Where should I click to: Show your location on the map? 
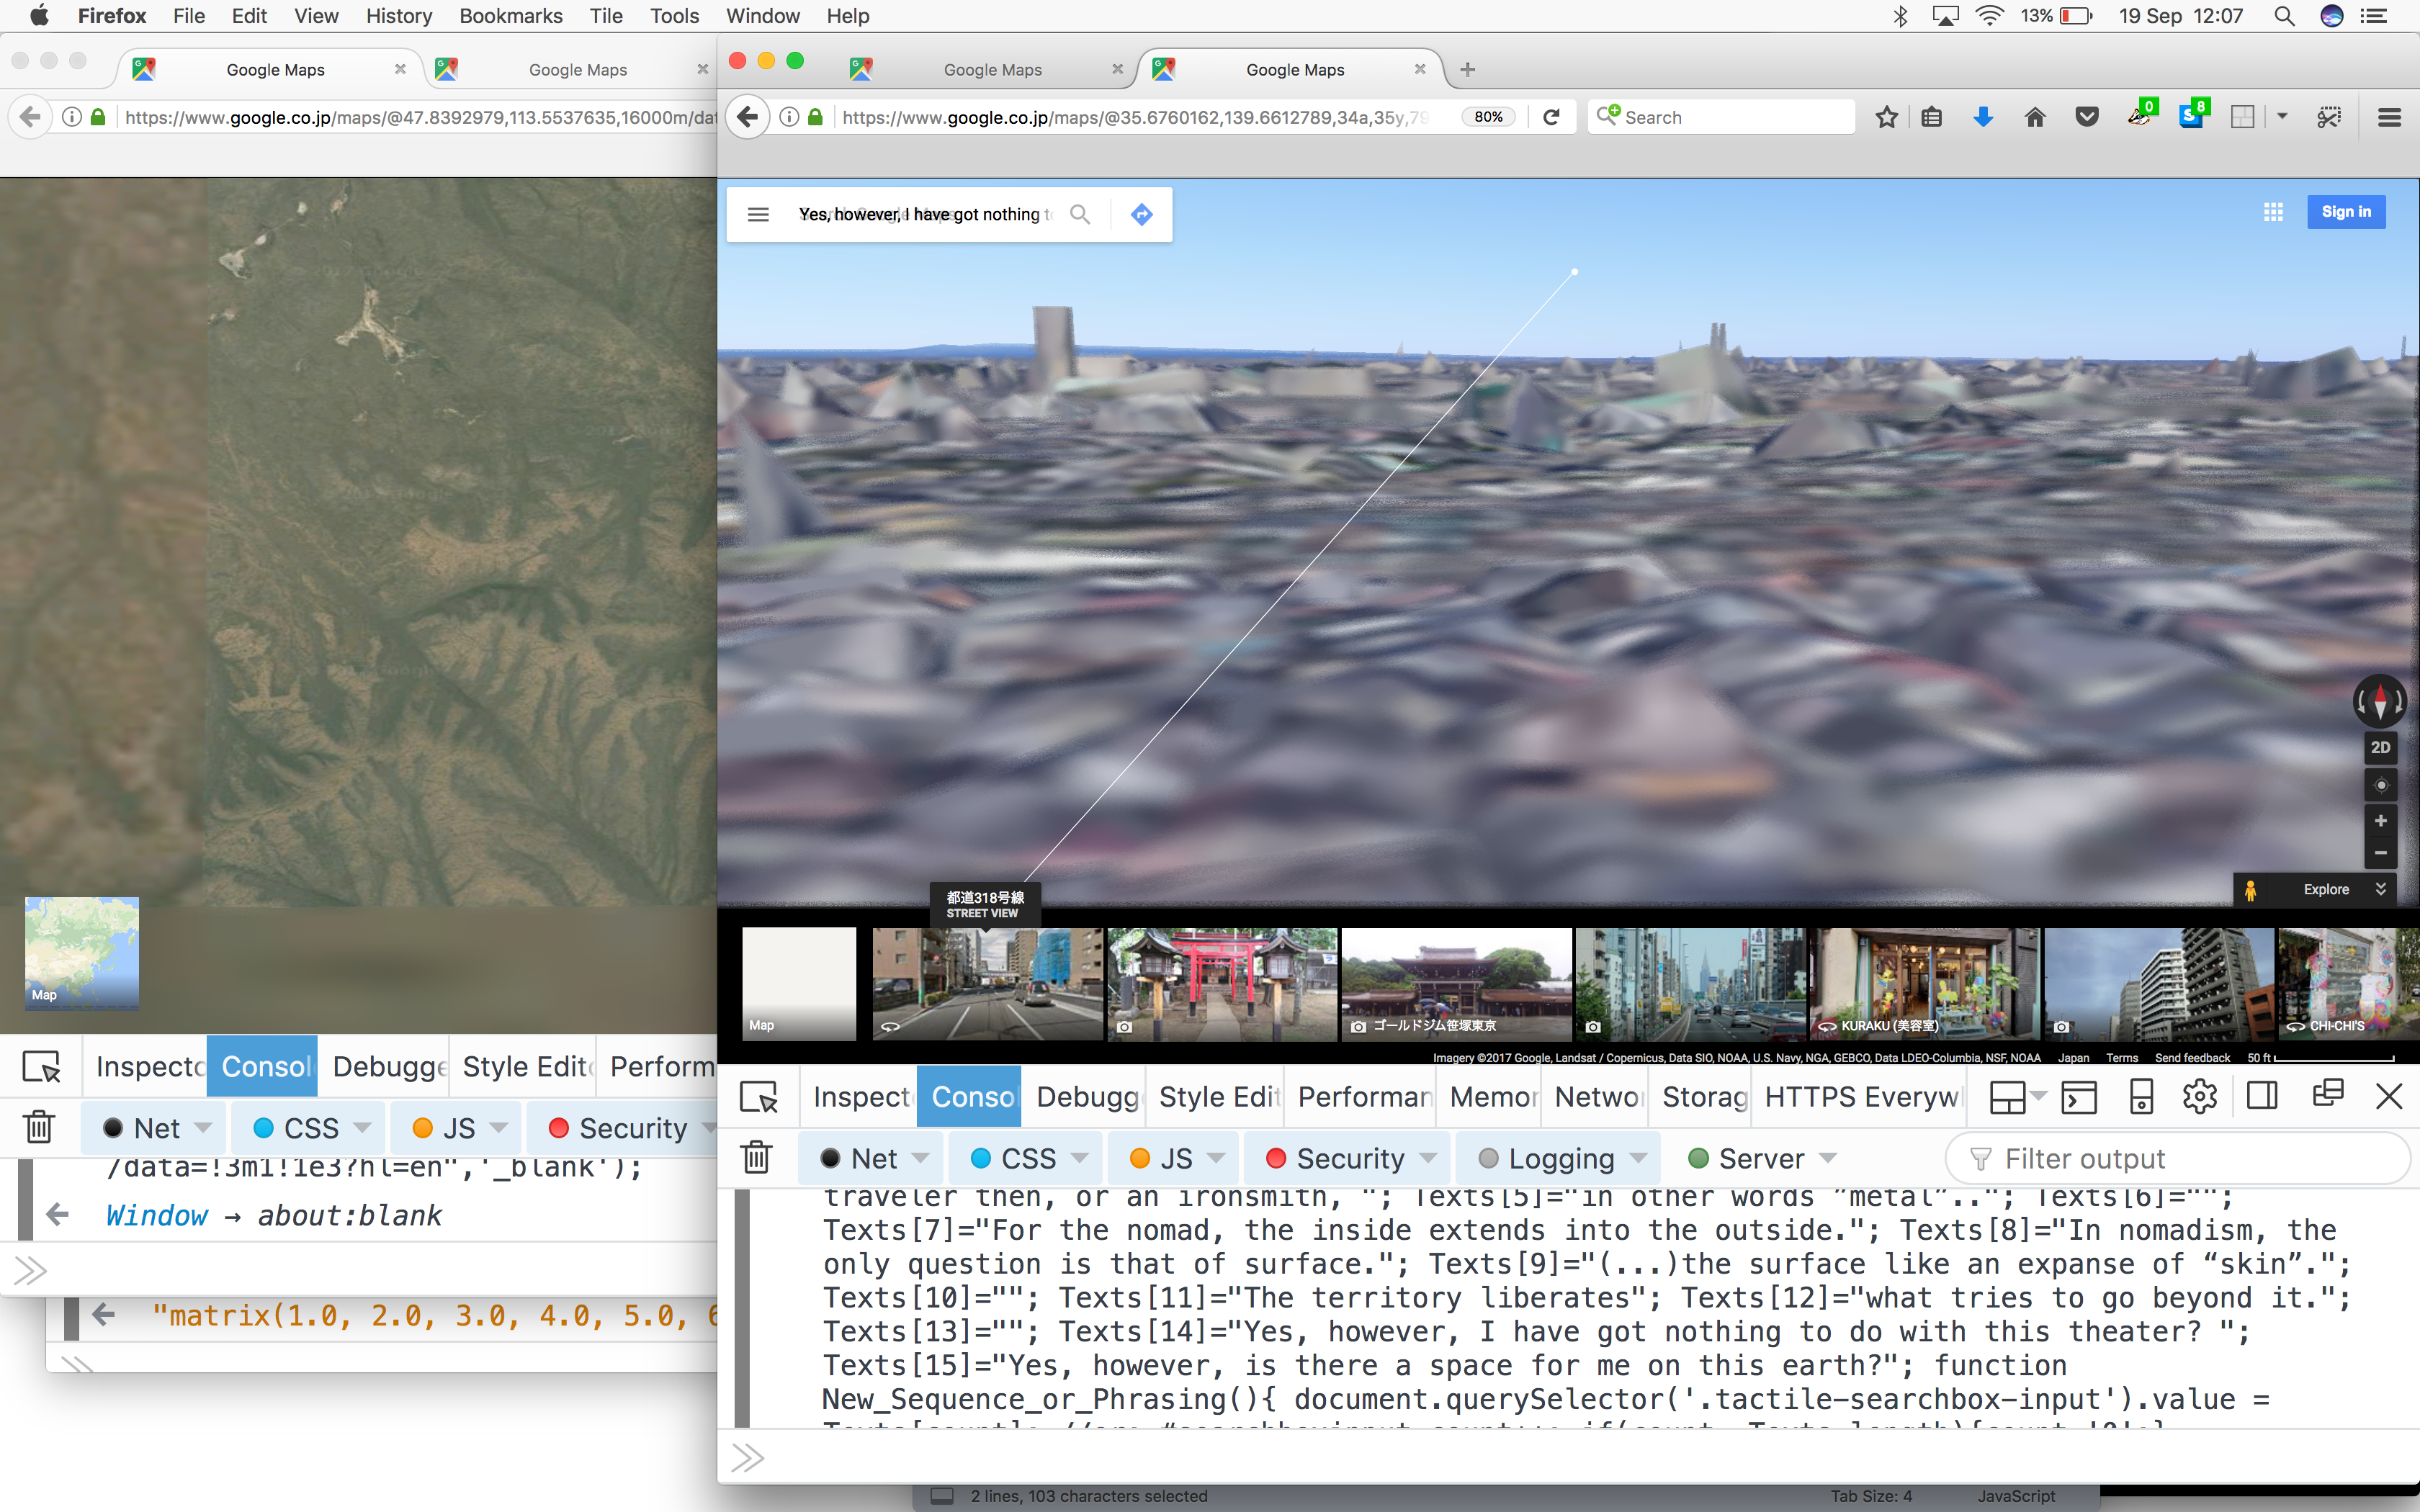coord(2380,785)
